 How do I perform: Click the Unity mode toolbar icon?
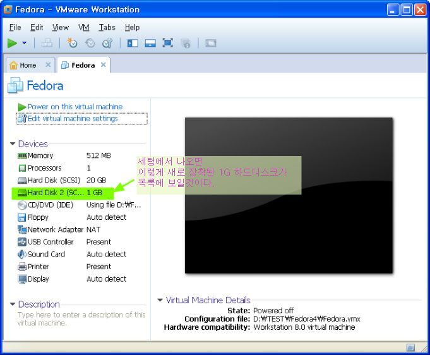tap(186, 44)
